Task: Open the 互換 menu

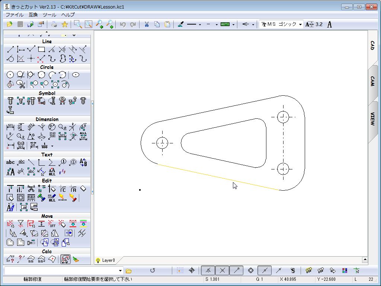Action: coord(33,15)
